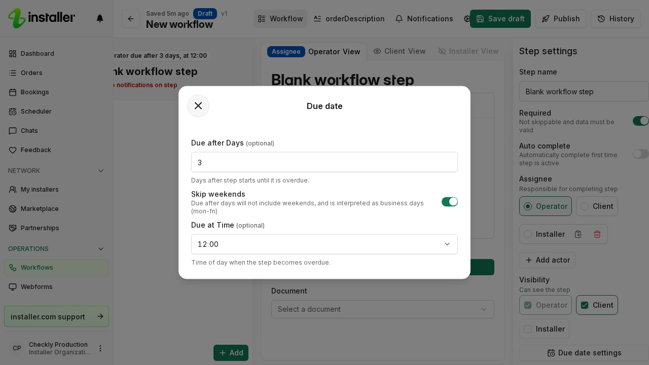
Task: Open the Scheduler page
Action: [x=56, y=112]
